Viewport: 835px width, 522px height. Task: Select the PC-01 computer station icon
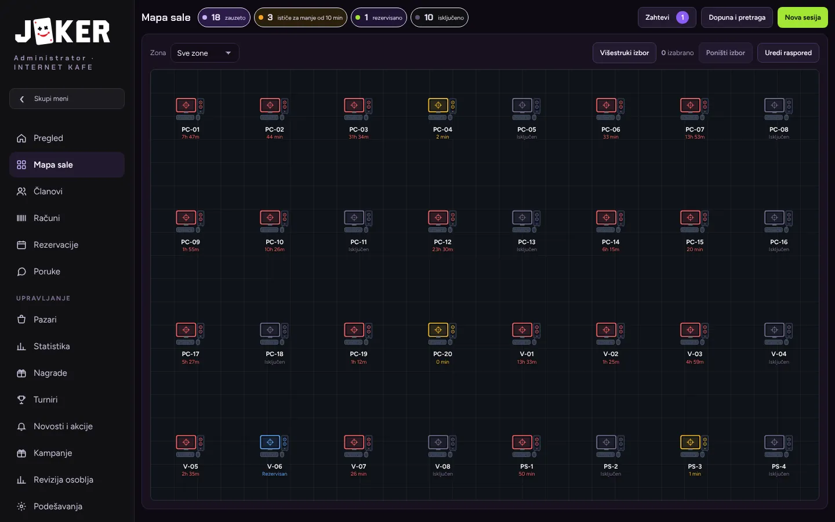[x=190, y=109]
